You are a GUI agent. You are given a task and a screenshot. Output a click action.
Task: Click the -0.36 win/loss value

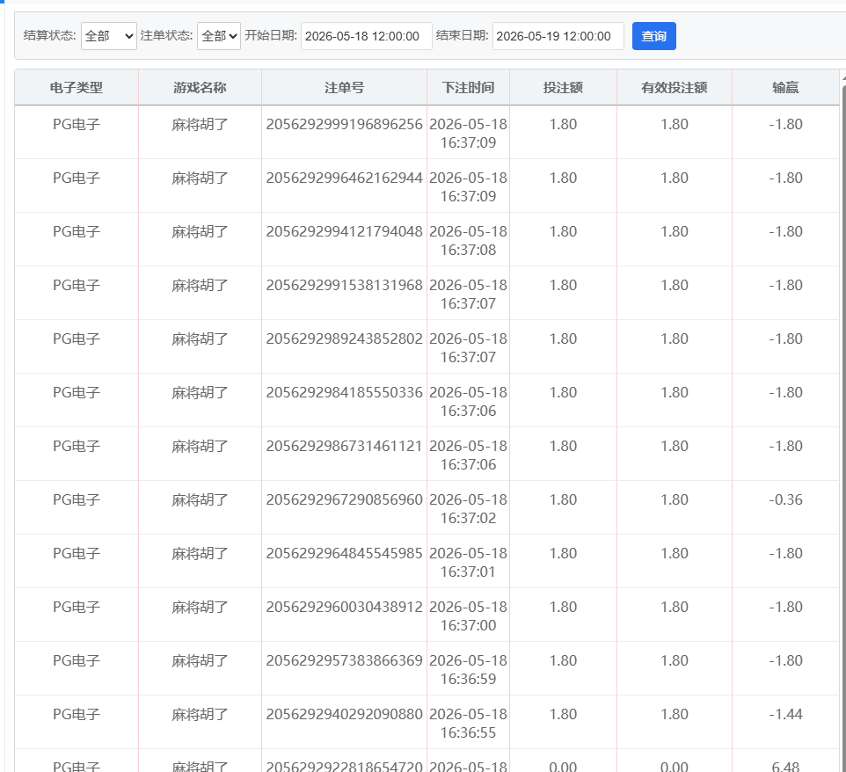pos(785,499)
